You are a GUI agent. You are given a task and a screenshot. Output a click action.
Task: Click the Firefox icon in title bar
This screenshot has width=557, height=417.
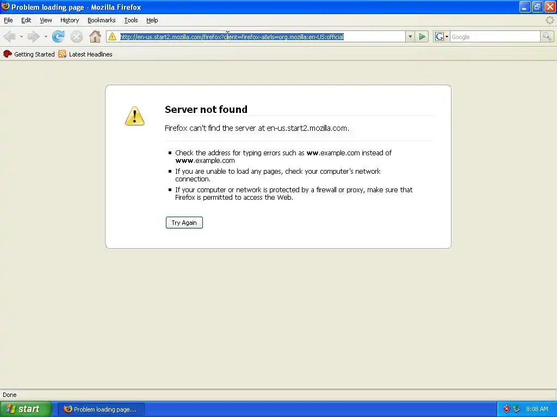(x=5, y=7)
